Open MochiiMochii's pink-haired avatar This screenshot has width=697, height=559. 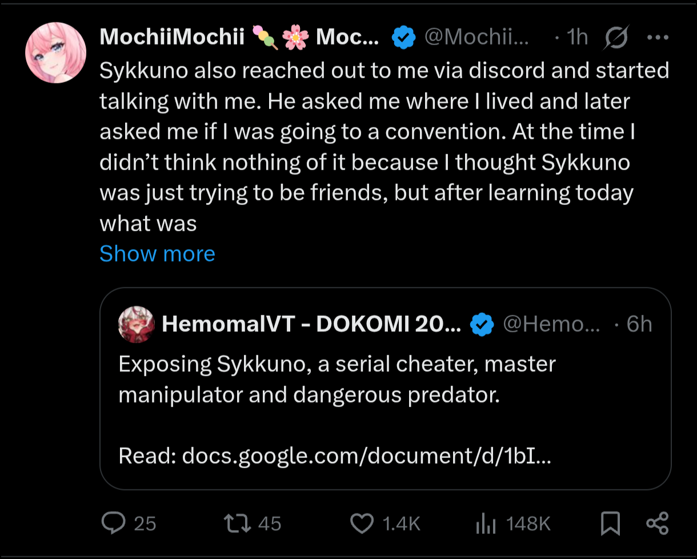pyautogui.click(x=55, y=53)
